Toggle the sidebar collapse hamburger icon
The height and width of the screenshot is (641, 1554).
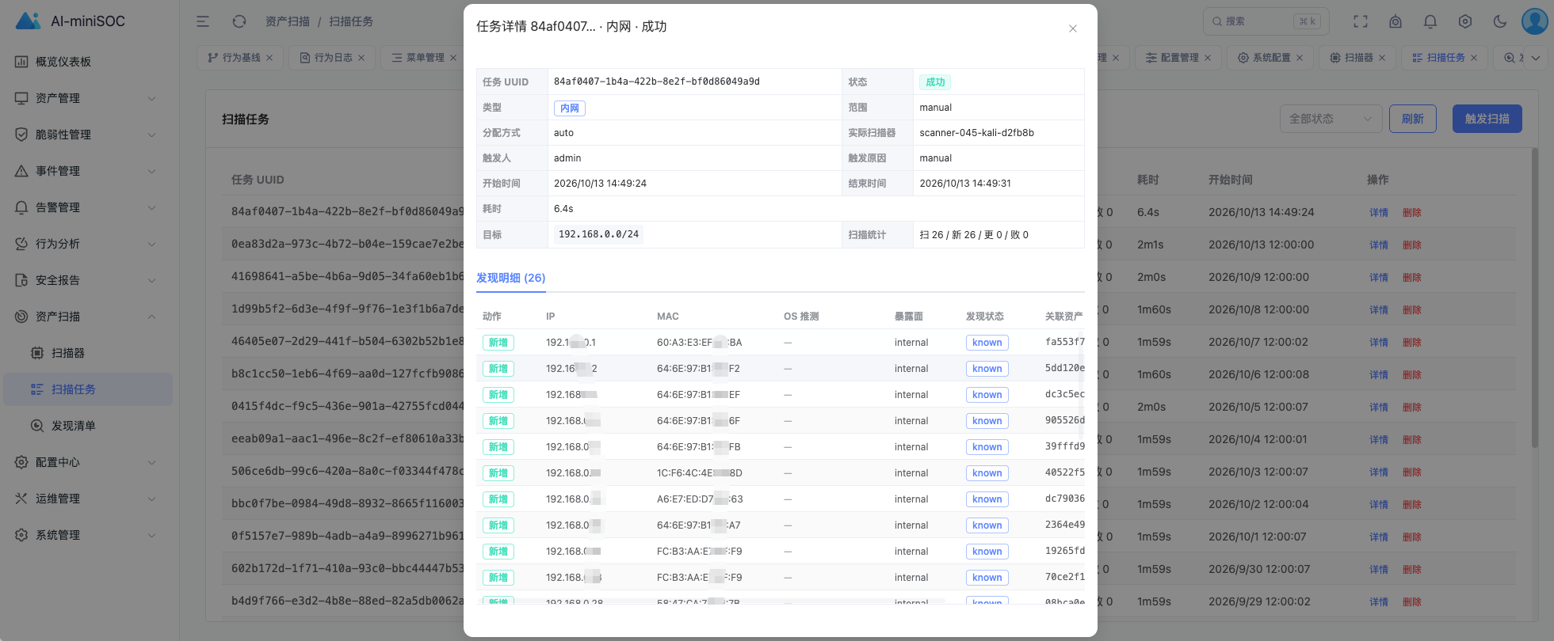(x=203, y=21)
